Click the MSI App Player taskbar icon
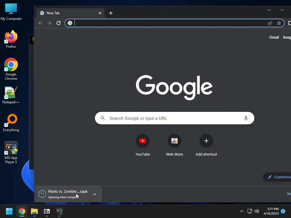Image resolution: width=291 pixels, height=218 pixels. click(x=59, y=211)
